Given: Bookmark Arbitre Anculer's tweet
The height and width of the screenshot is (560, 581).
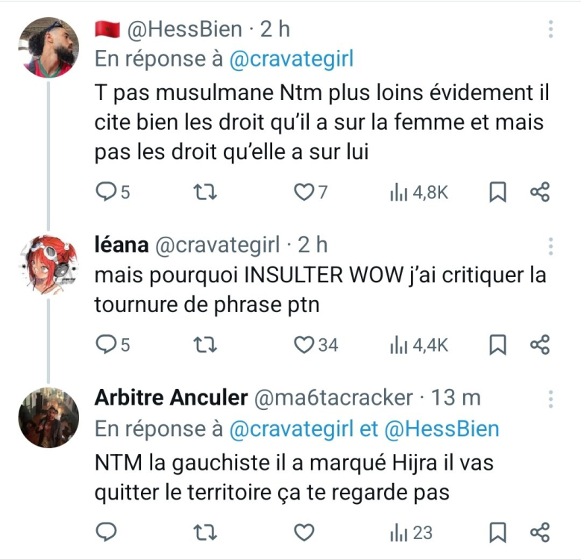Looking at the screenshot, I should point(497,532).
